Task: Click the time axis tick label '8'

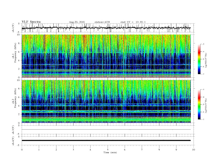Action: [159, 150]
